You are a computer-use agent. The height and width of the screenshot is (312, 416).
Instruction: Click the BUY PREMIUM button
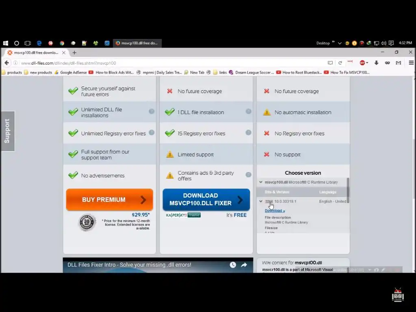110,199
